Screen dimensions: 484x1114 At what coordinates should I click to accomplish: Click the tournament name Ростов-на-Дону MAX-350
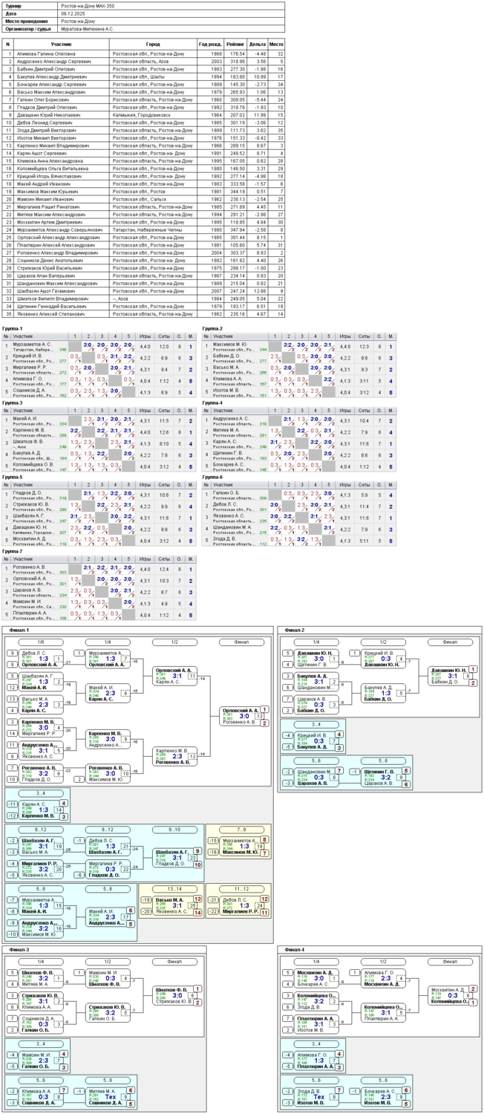(84, 6)
